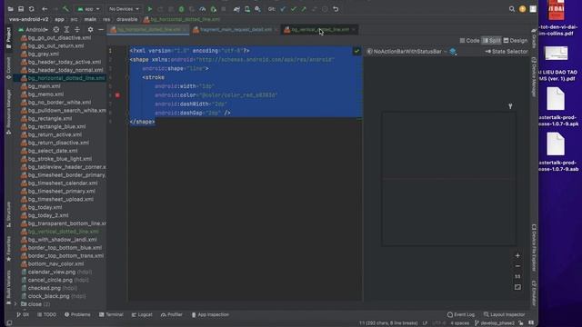This screenshot has width=582, height=327.
Task: Click the Open folder icon in toolbar
Action: pos(10,9)
